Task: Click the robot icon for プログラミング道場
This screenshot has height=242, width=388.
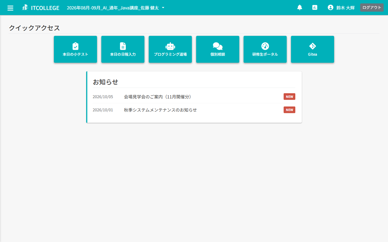Action: (x=170, y=46)
